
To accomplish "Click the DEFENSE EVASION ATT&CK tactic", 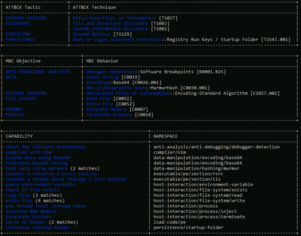I will 26,18.
